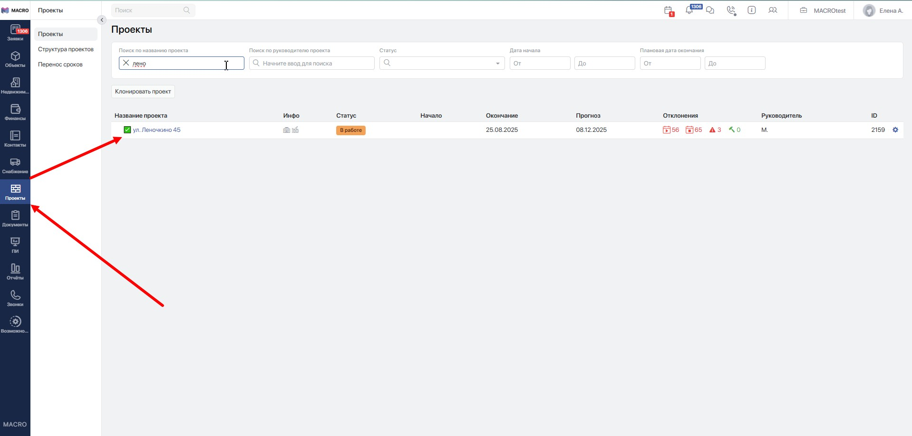
Task: Click the Клонировать проект button
Action: click(x=143, y=92)
